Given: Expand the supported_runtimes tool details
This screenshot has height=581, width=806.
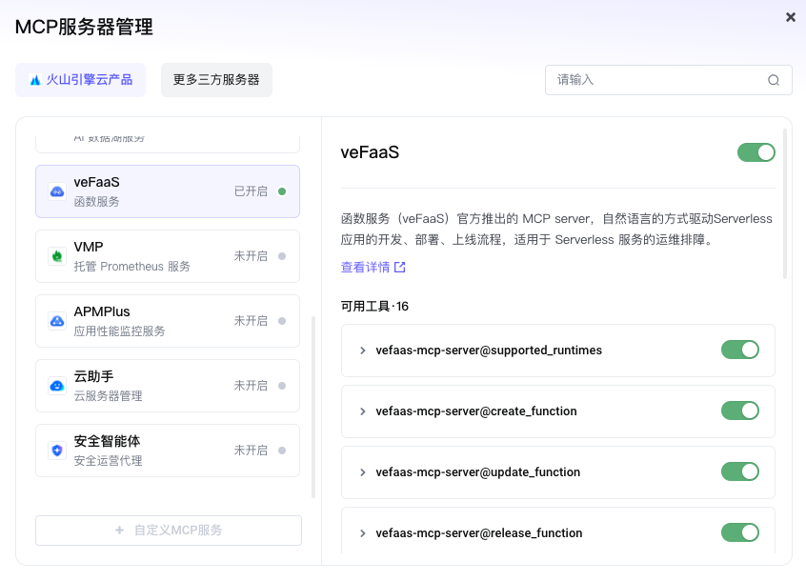Looking at the screenshot, I should (362, 351).
